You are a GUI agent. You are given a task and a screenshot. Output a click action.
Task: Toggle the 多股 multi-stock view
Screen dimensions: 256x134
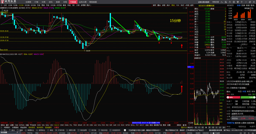164,5
